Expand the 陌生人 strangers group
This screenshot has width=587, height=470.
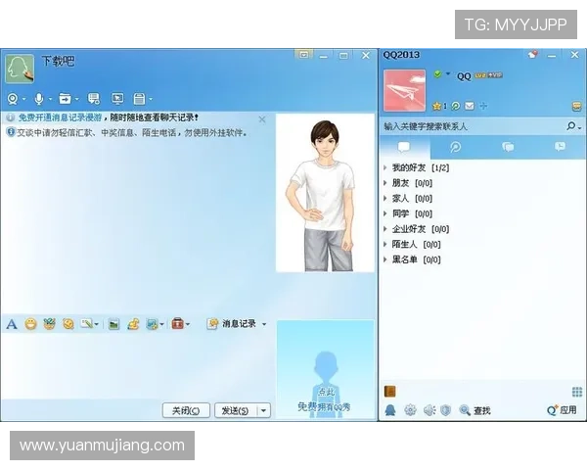tap(404, 244)
